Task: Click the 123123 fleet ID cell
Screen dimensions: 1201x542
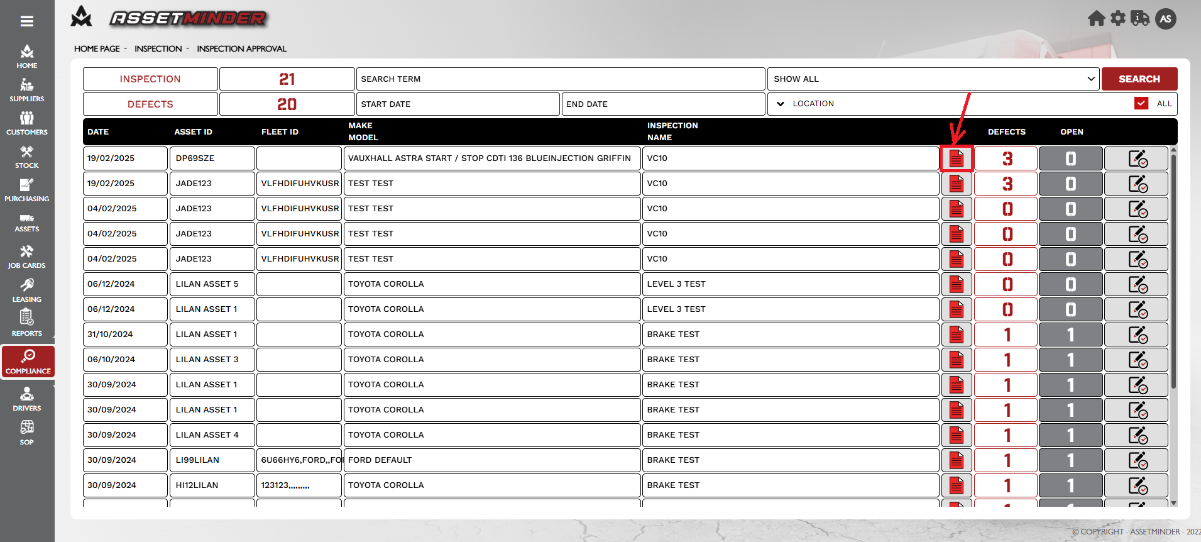Action: pos(299,485)
